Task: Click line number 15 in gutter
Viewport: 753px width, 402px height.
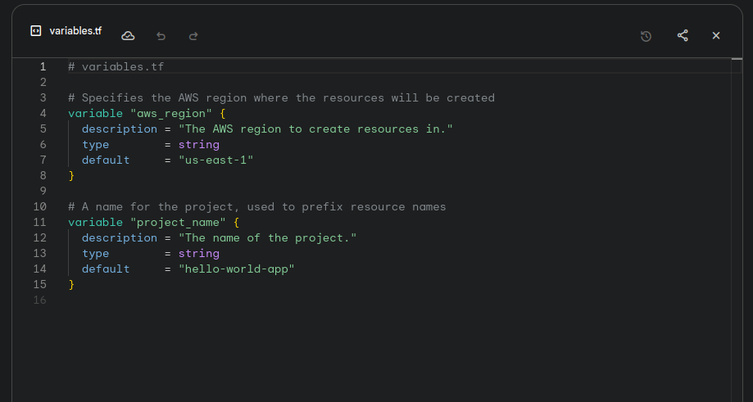Action: tap(40, 284)
